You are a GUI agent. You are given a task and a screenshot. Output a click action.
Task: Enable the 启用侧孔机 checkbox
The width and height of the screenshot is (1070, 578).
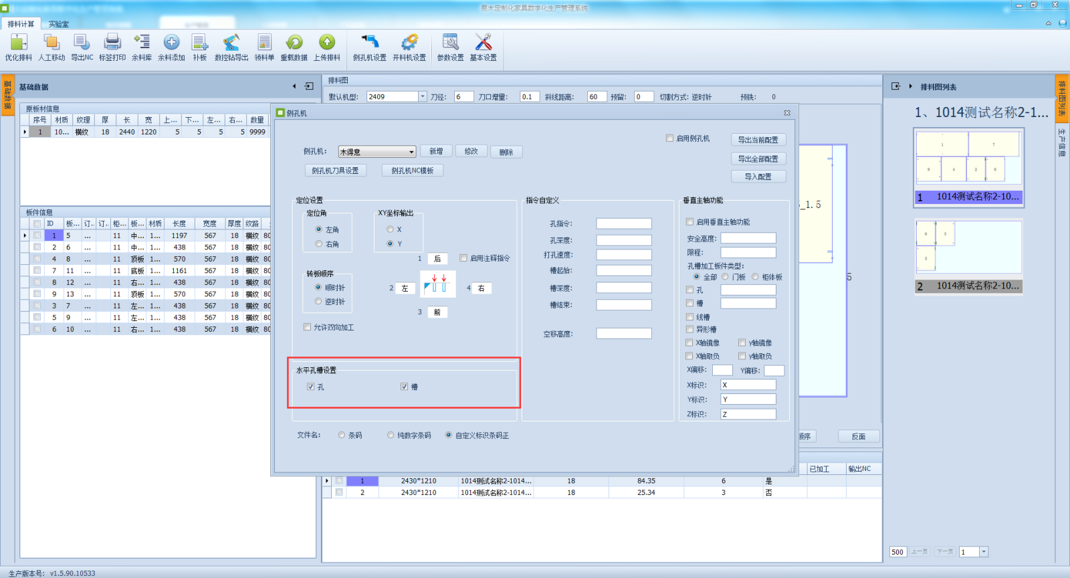pyautogui.click(x=669, y=138)
